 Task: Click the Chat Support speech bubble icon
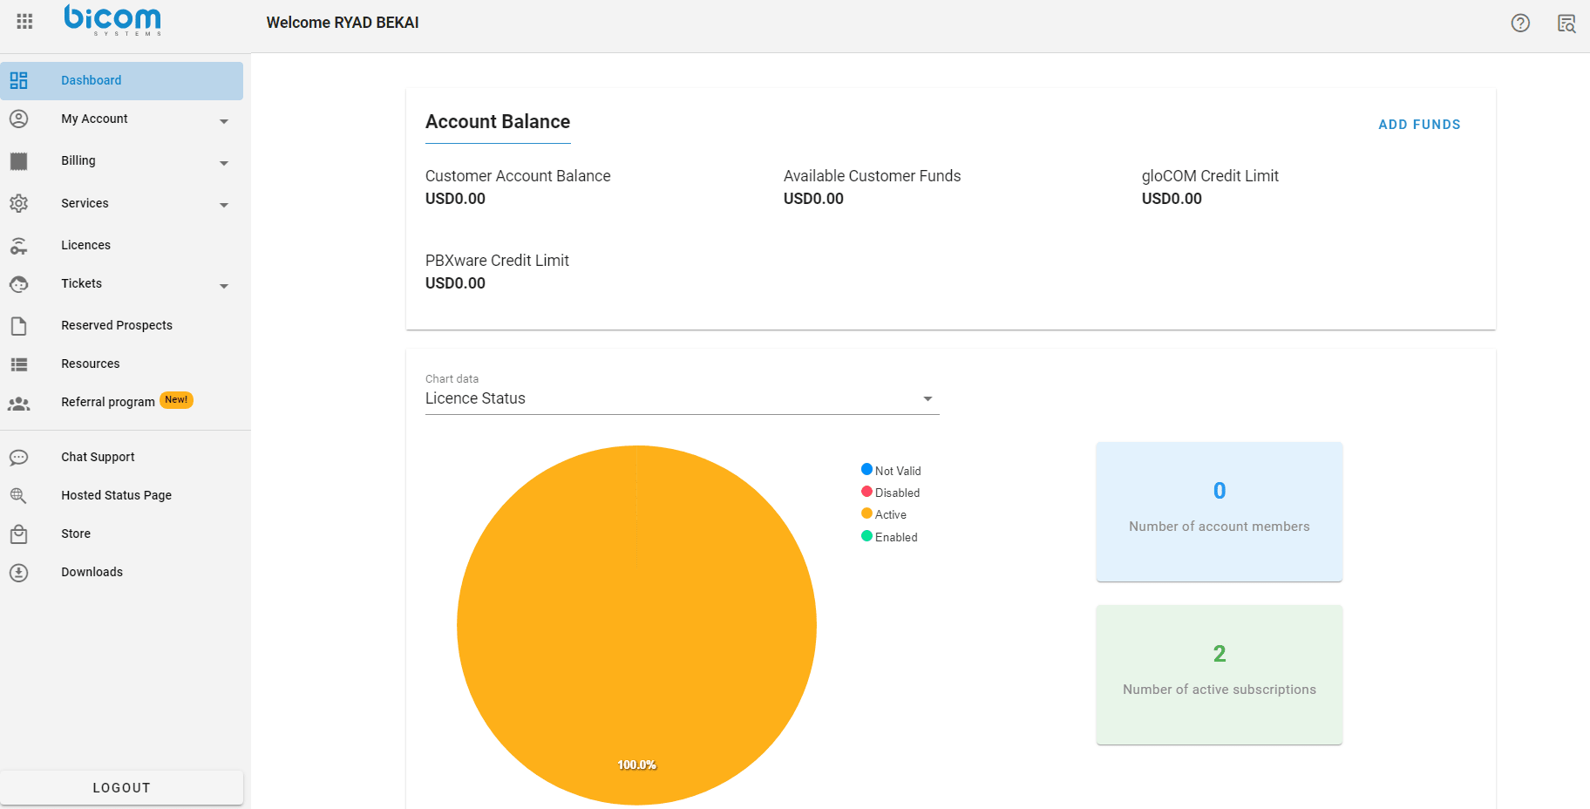(18, 457)
